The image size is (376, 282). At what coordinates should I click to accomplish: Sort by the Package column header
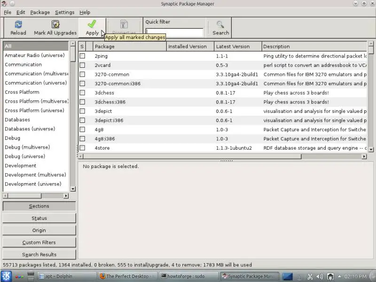point(130,46)
